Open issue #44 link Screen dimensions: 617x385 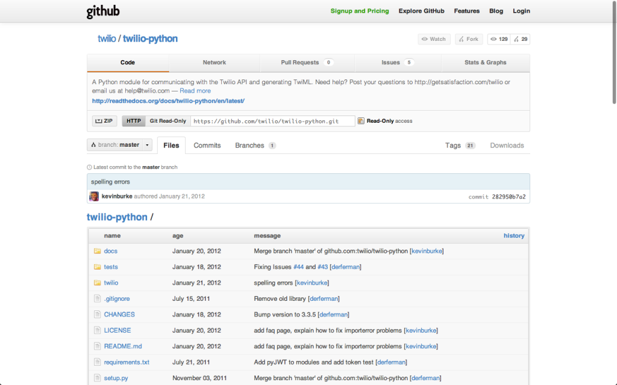pyautogui.click(x=299, y=266)
